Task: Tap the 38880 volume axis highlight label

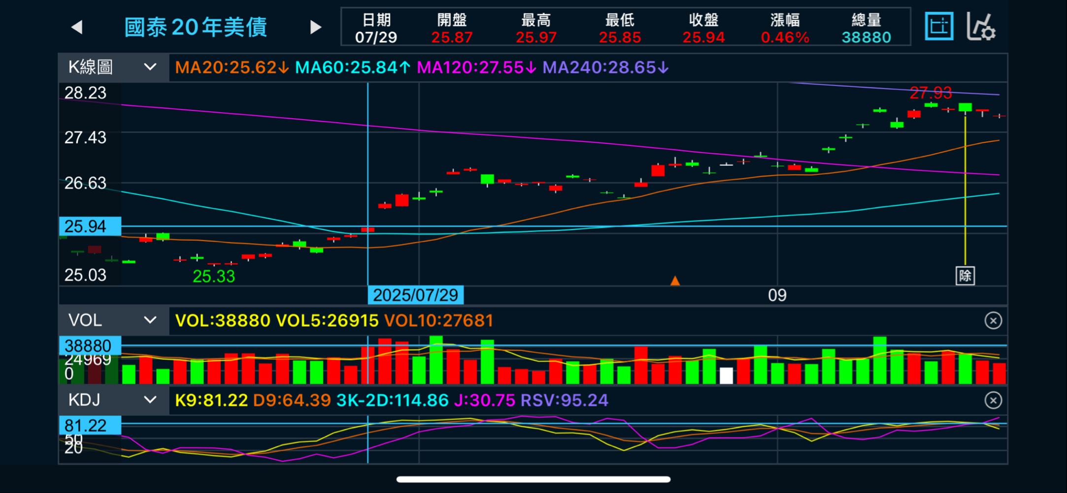Action: click(90, 346)
